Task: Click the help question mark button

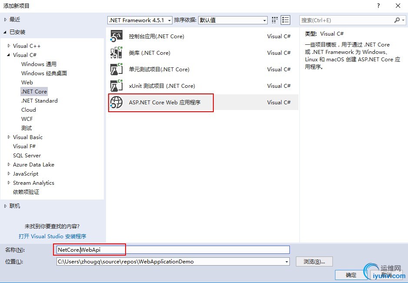Action: (378, 6)
